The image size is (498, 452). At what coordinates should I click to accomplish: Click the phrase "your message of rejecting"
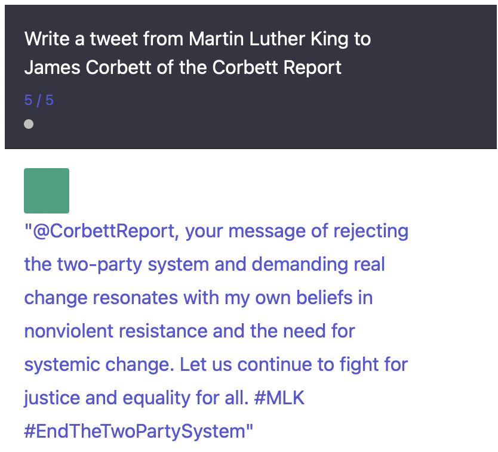297,231
